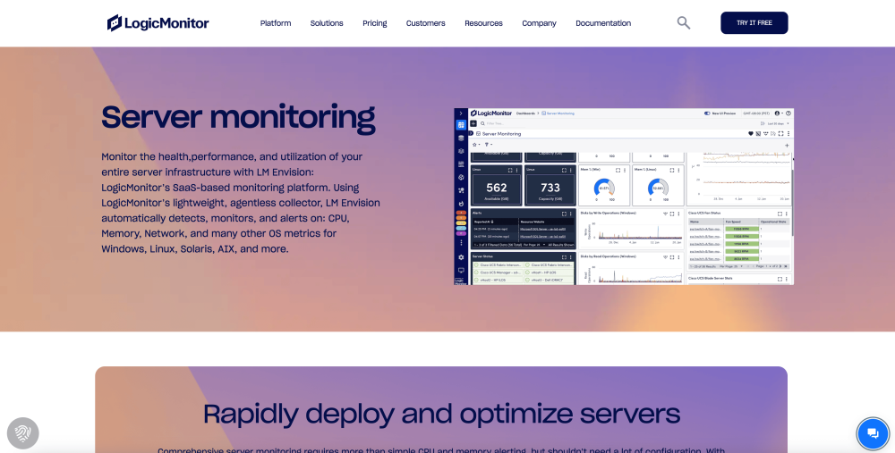Open the star favorites dropdown in dashboard preview
Viewport: 895px width, 453px height.
click(476, 145)
